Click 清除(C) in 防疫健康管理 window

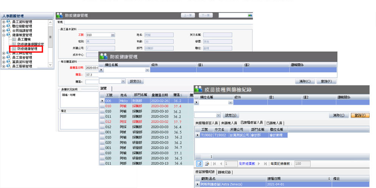(305, 81)
